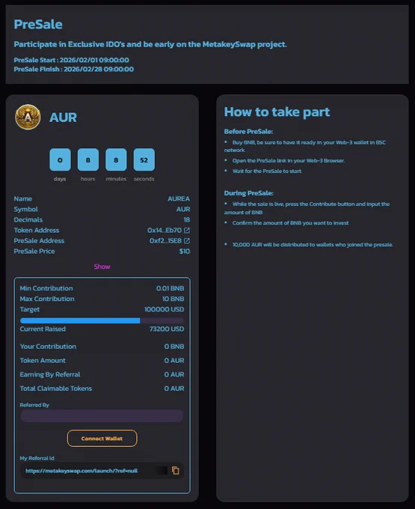Expand details with the Show link
415x509 pixels.
click(102, 266)
